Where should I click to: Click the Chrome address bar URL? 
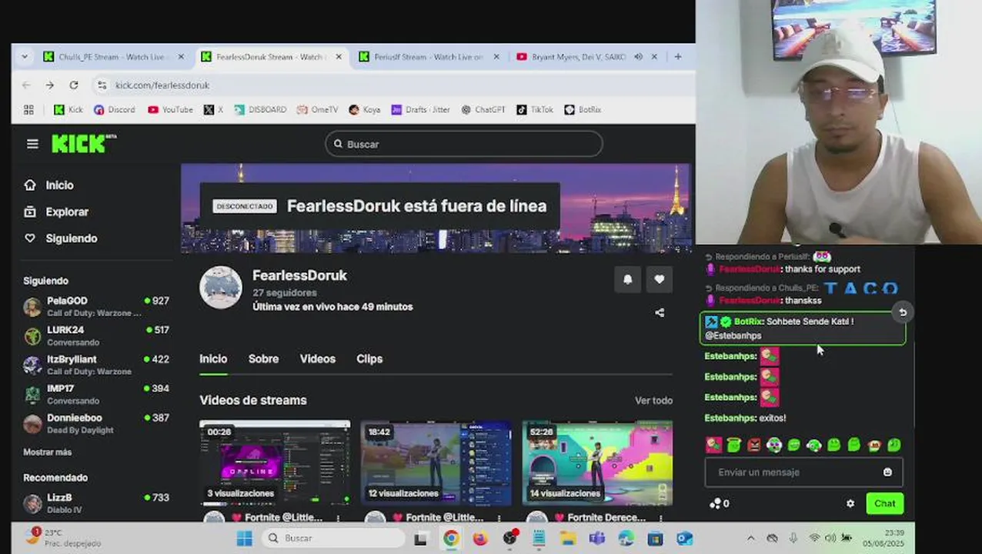[x=162, y=85]
